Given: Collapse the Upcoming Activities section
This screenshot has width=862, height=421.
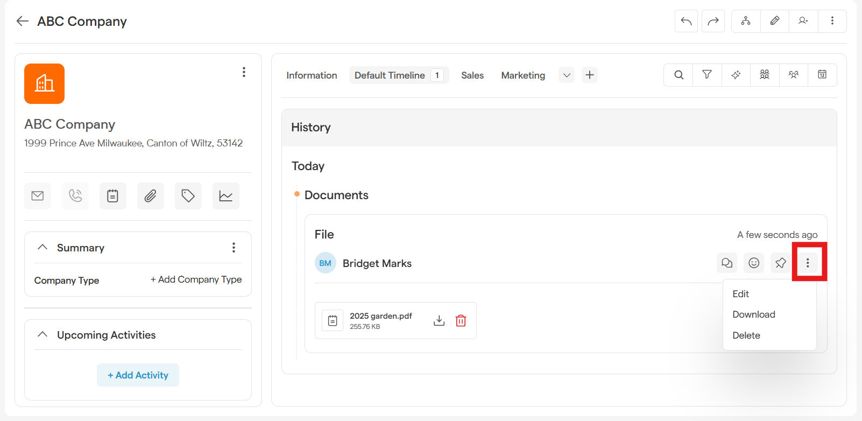Looking at the screenshot, I should click(43, 334).
